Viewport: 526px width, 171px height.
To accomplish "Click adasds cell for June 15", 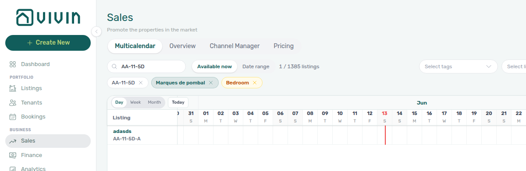I will (415, 135).
